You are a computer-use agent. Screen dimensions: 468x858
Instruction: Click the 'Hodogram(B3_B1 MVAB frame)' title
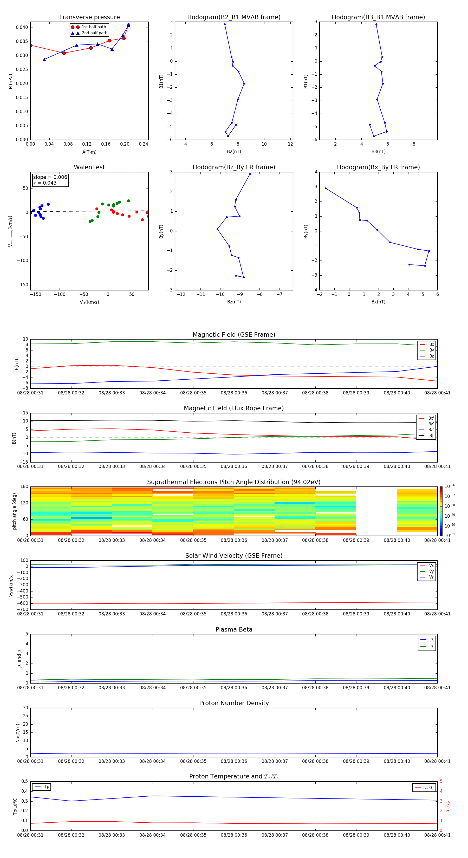378,17
